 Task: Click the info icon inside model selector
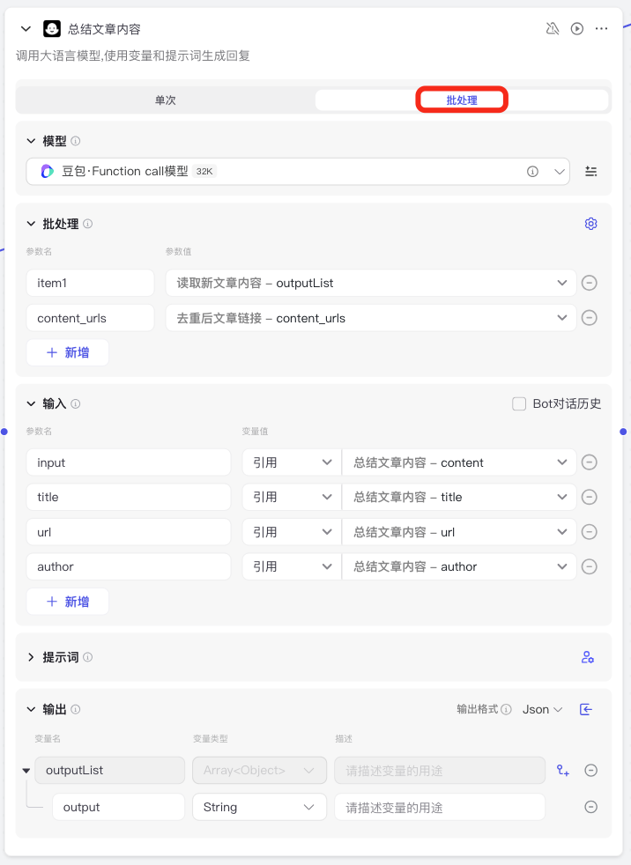point(532,172)
